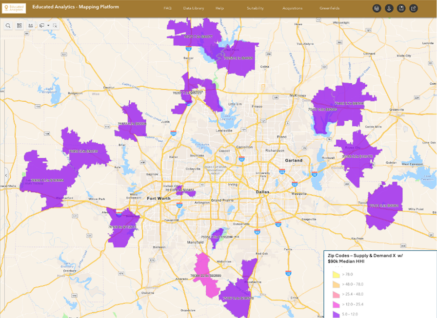Click the location pin header icon

389,8
